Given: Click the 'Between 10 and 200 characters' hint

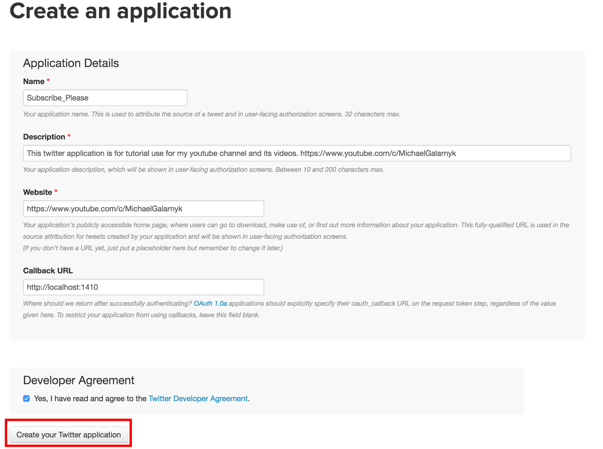Looking at the screenshot, I should pos(330,170).
